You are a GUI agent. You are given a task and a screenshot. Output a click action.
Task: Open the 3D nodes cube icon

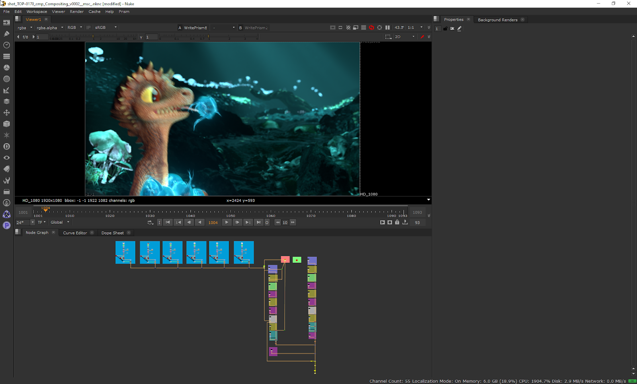pyautogui.click(x=6, y=124)
